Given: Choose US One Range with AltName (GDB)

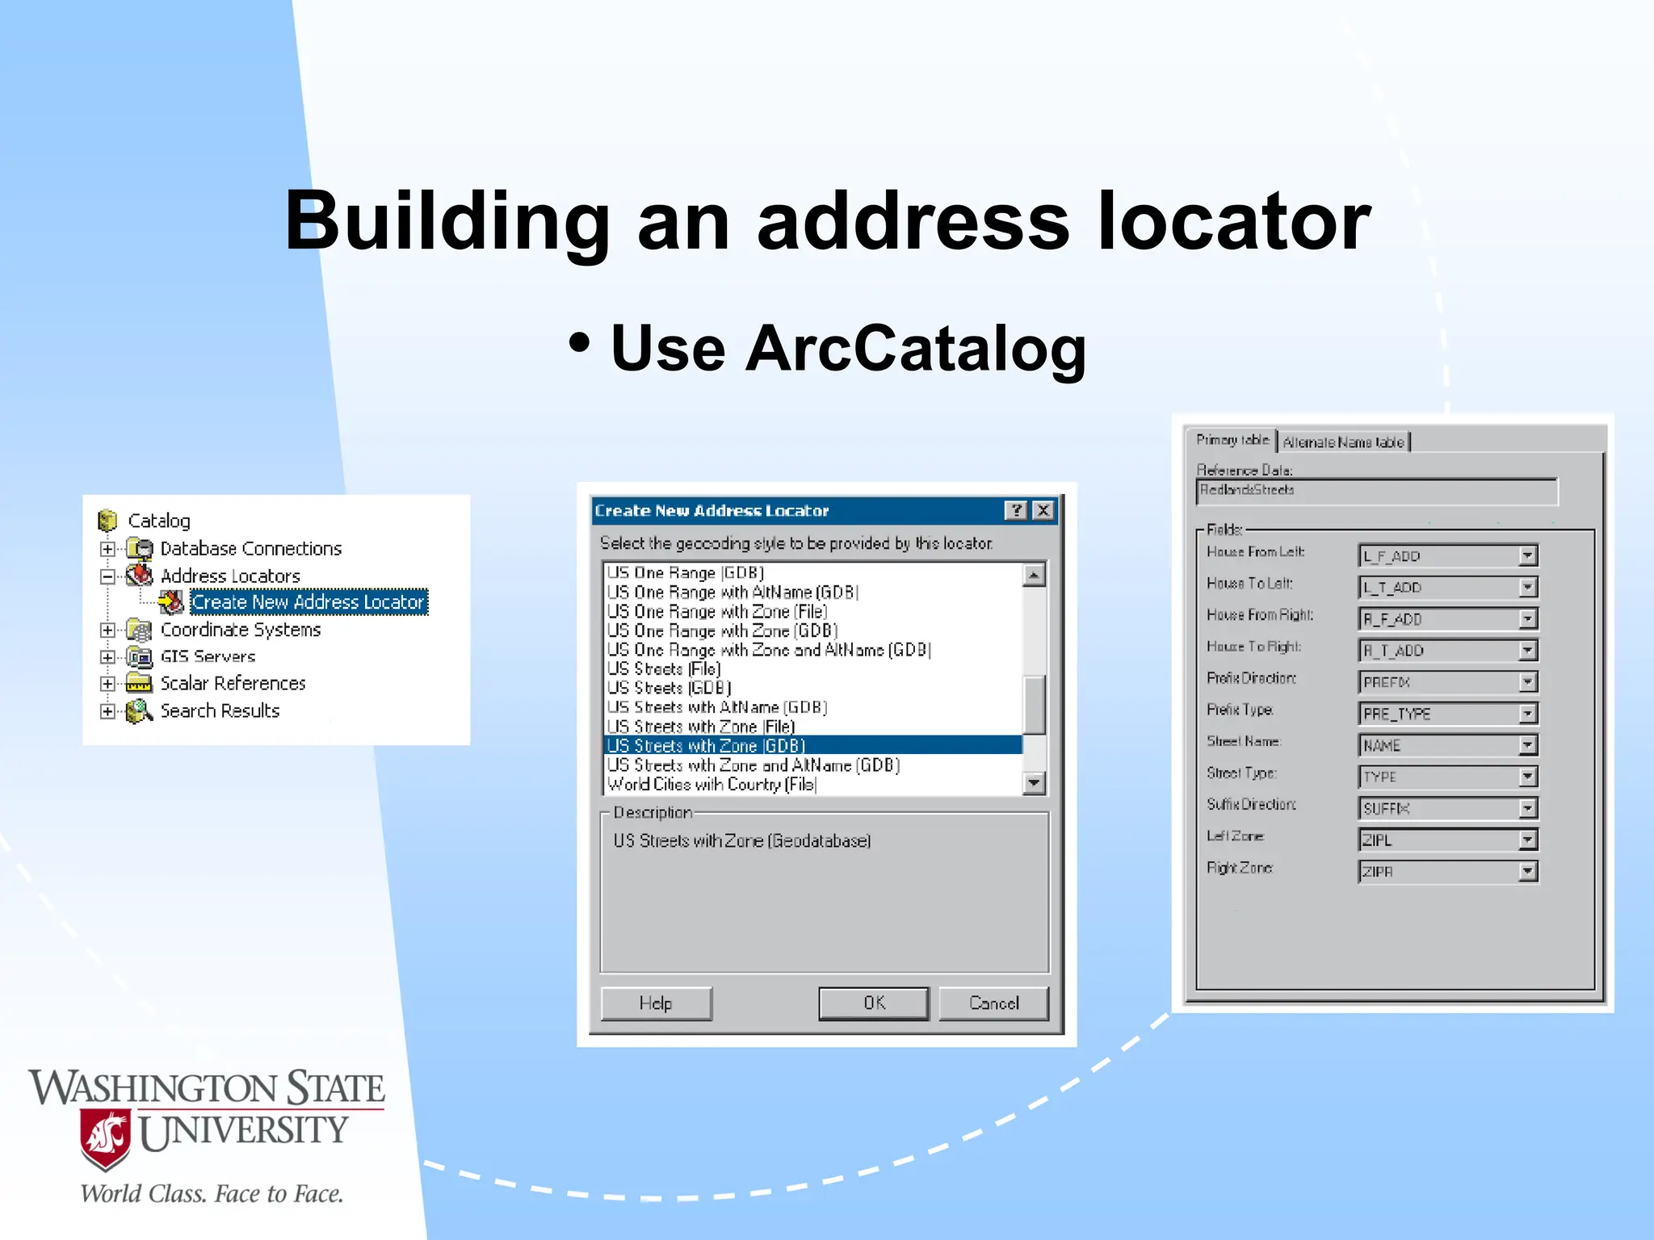Looking at the screenshot, I should tap(813, 593).
